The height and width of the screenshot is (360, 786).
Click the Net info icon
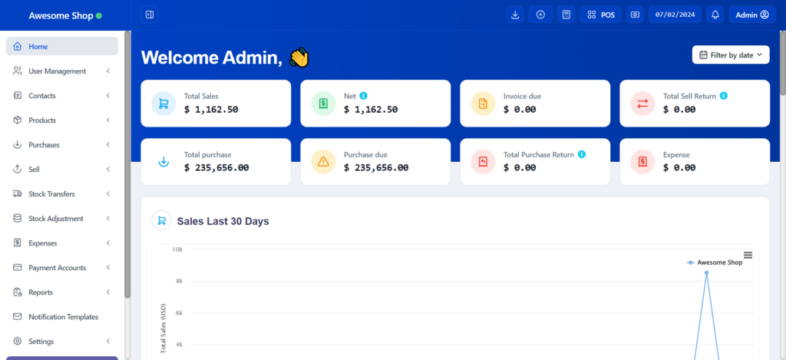pyautogui.click(x=364, y=96)
